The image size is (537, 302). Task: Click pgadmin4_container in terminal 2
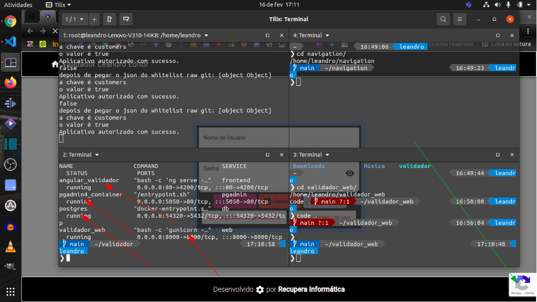point(91,194)
